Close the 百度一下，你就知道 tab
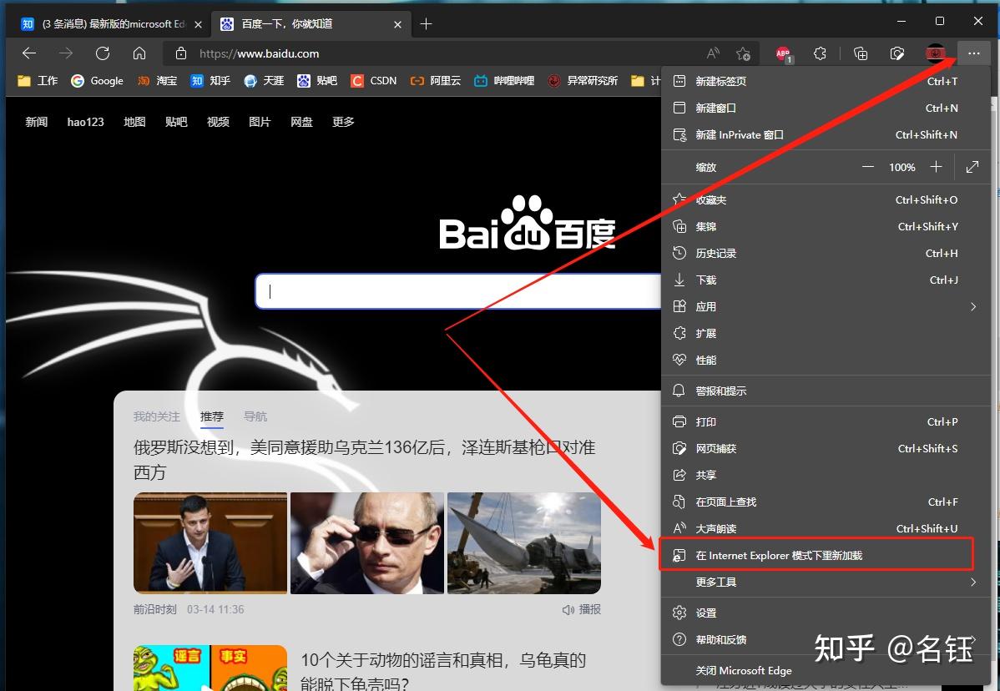 398,24
